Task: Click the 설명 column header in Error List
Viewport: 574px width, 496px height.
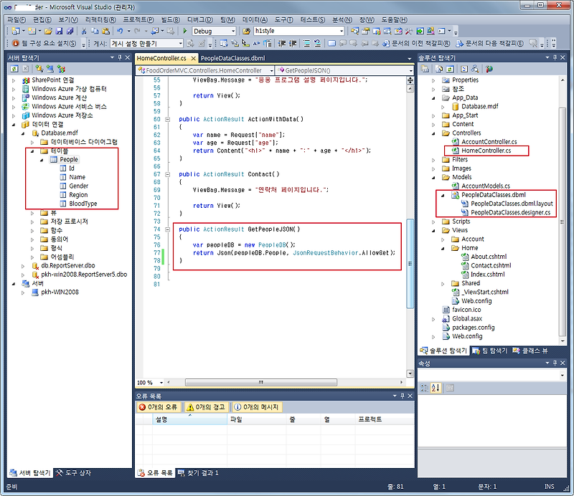Action: click(189, 419)
